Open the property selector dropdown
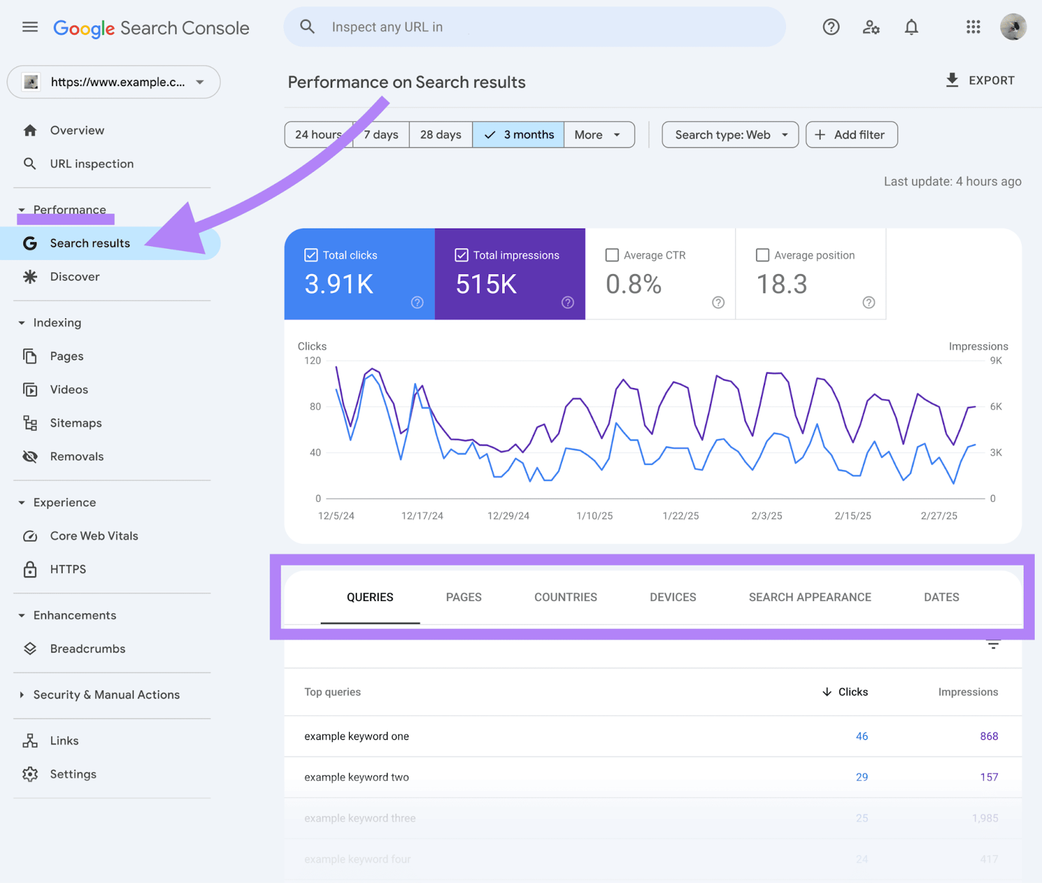The image size is (1042, 883). 113,82
